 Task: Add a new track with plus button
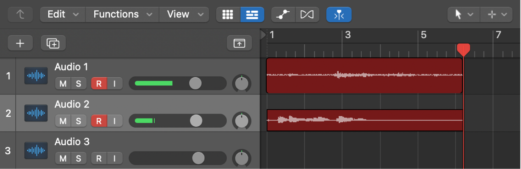[20, 43]
